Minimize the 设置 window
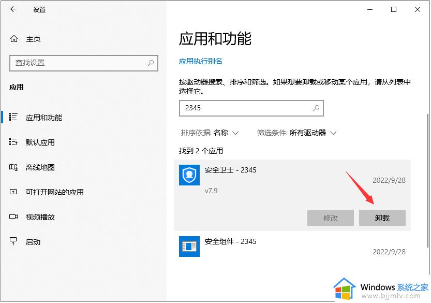 [370, 9]
